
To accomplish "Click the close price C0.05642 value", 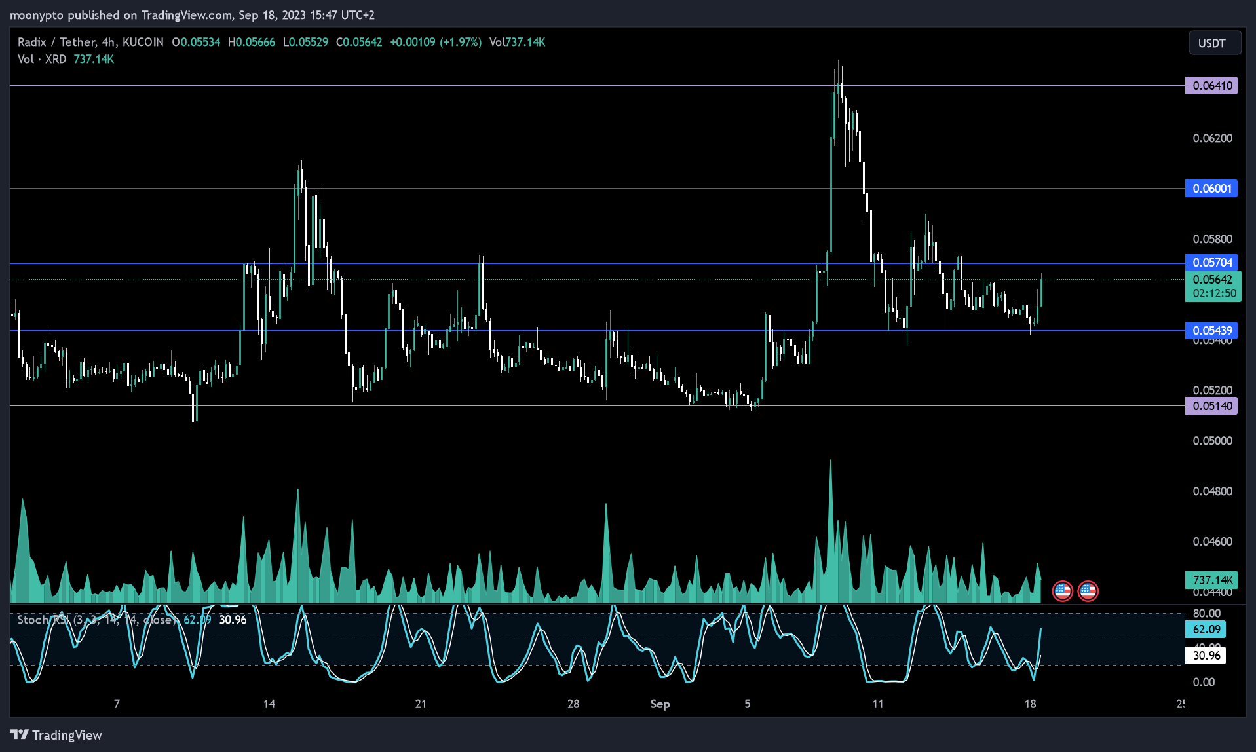I will point(359,42).
